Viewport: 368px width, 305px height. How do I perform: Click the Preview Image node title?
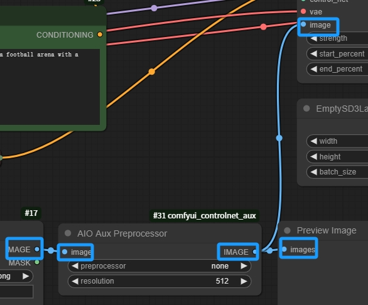pos(327,230)
